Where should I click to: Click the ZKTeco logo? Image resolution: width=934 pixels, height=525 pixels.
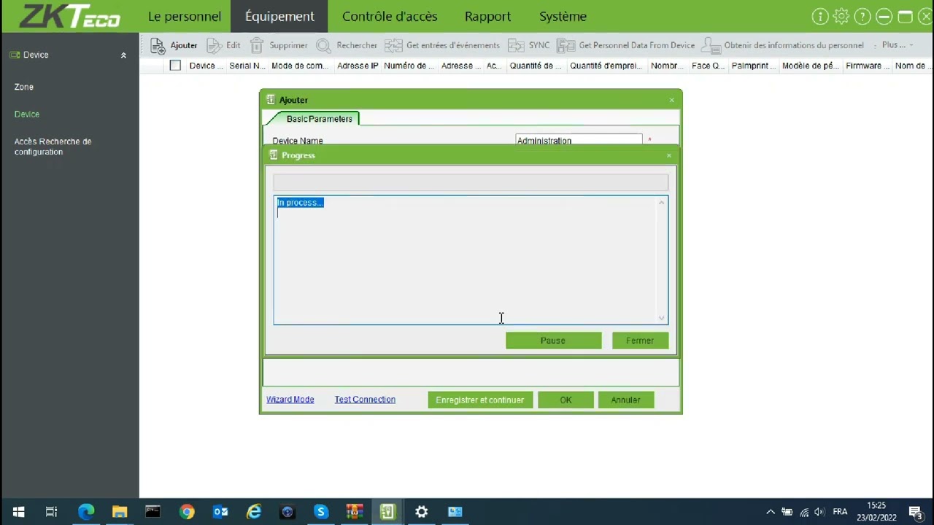(x=69, y=16)
